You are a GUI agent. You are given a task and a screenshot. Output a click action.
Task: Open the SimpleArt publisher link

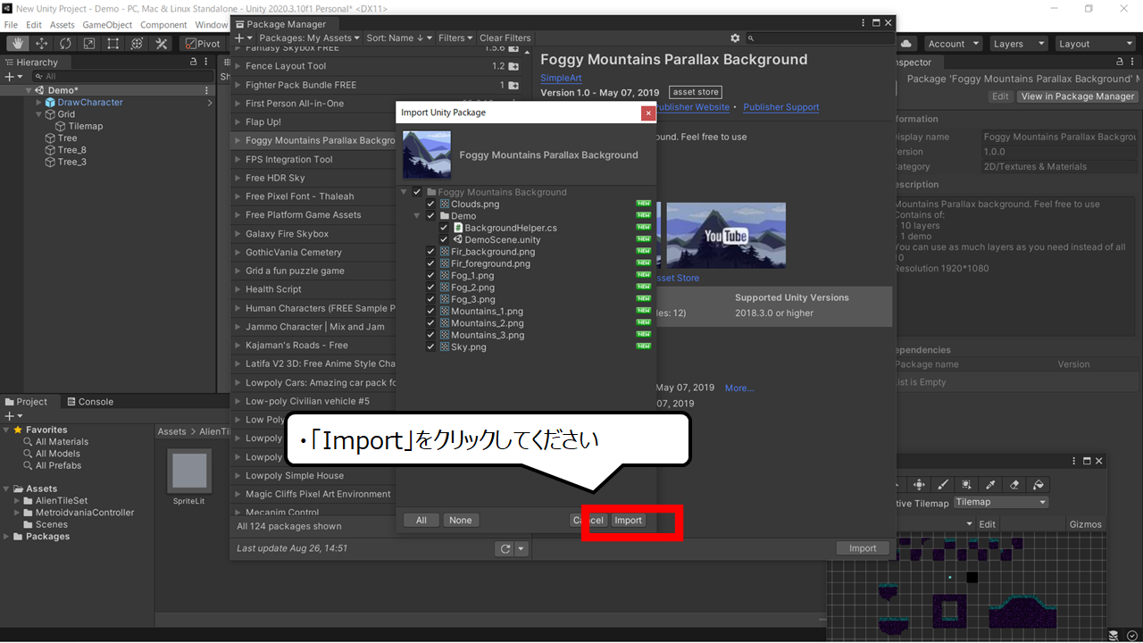click(x=561, y=79)
